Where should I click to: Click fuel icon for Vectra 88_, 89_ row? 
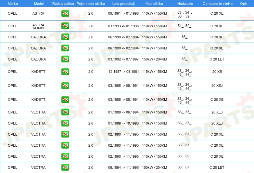[x=65, y=156]
